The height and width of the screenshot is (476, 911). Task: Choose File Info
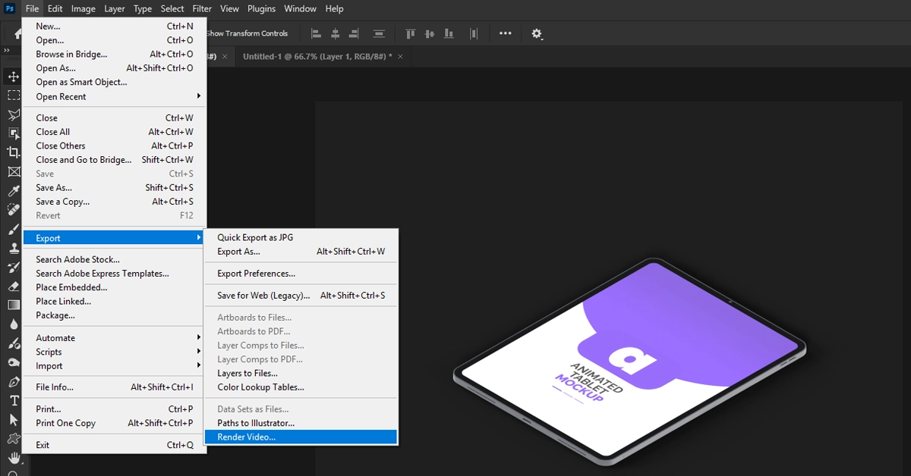pos(114,387)
